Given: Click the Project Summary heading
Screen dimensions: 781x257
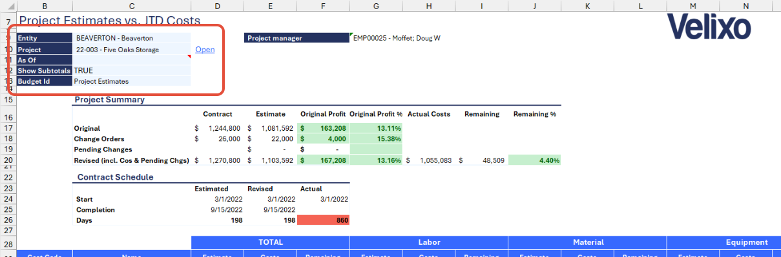Looking at the screenshot, I should (110, 99).
